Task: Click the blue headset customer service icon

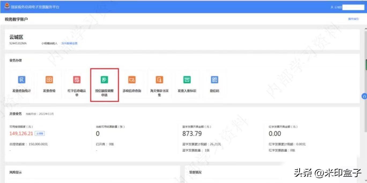Action: point(364,96)
